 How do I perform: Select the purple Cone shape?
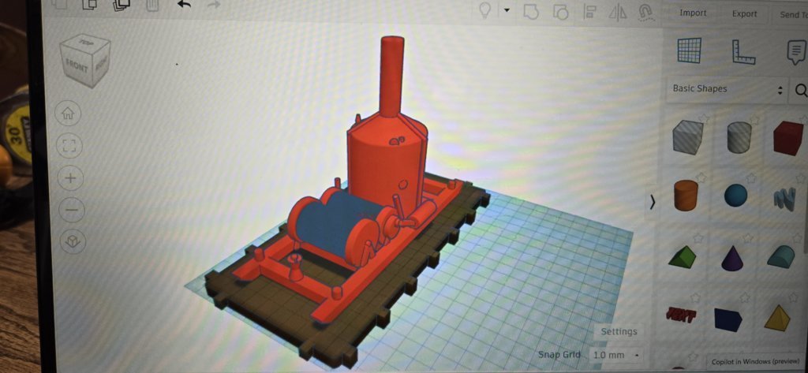pyautogui.click(x=731, y=258)
